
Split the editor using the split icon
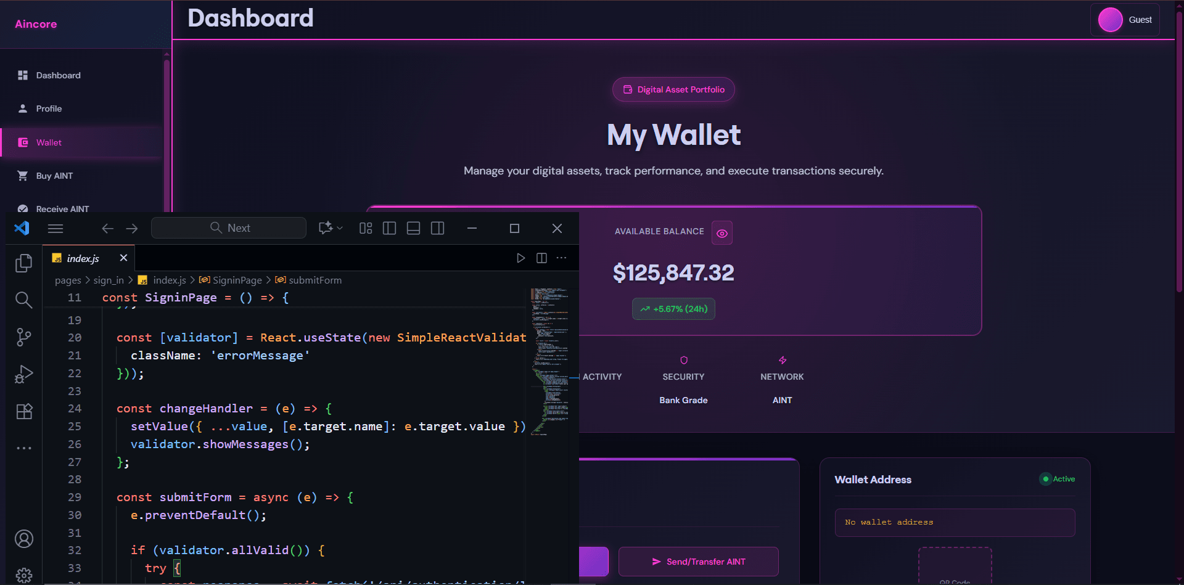pyautogui.click(x=542, y=258)
